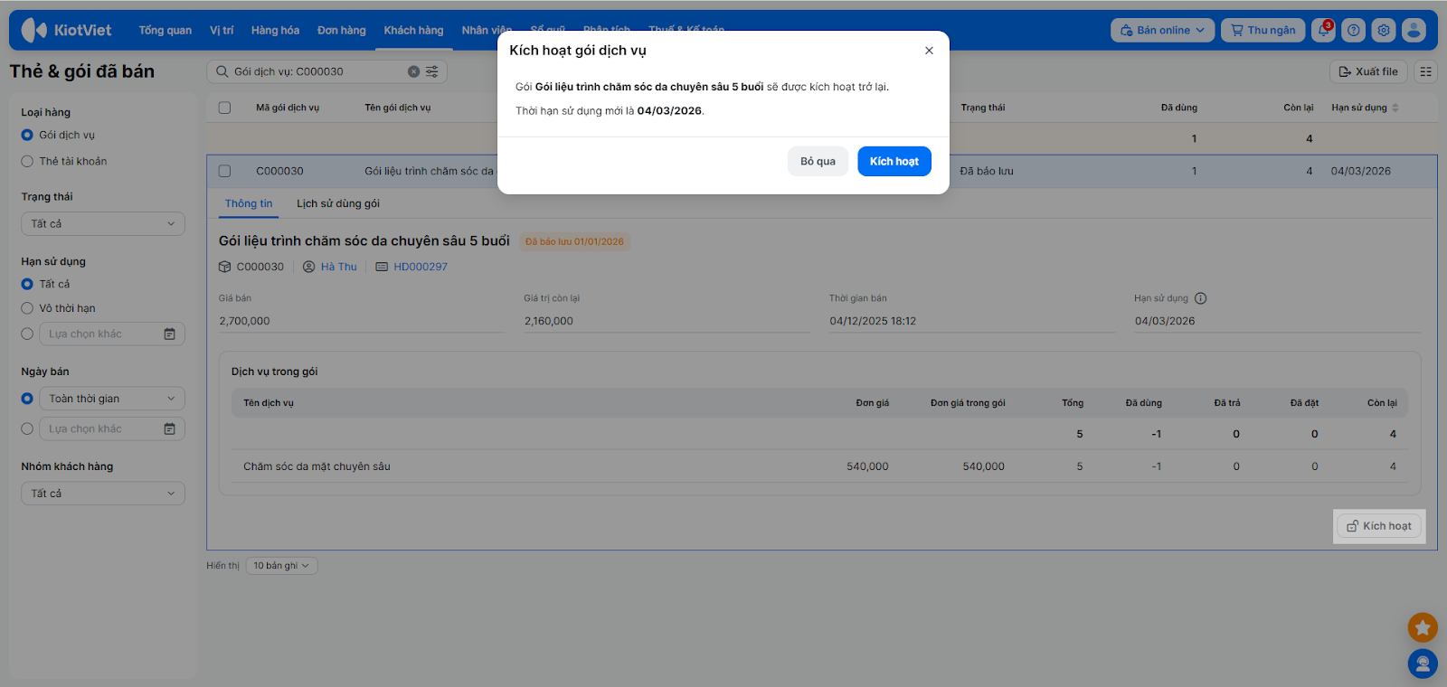Click the orange star floating icon

(1423, 626)
